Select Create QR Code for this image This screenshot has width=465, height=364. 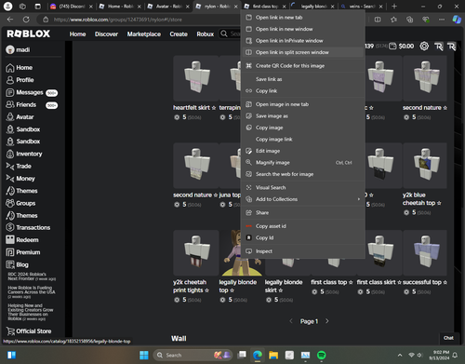coord(303,66)
